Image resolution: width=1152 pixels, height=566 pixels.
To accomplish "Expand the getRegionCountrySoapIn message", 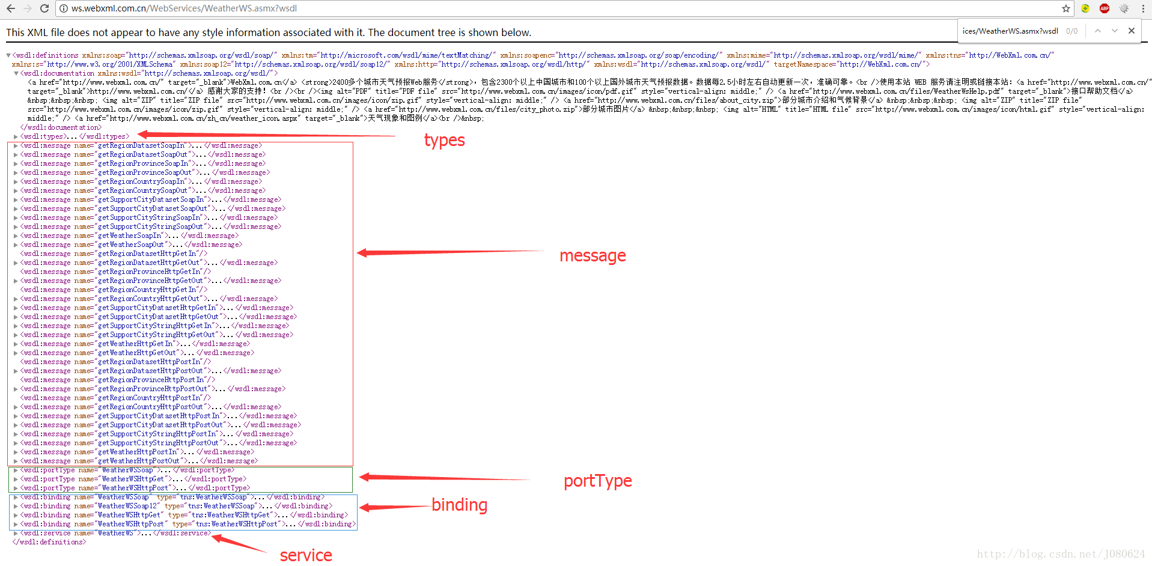I will coord(16,181).
